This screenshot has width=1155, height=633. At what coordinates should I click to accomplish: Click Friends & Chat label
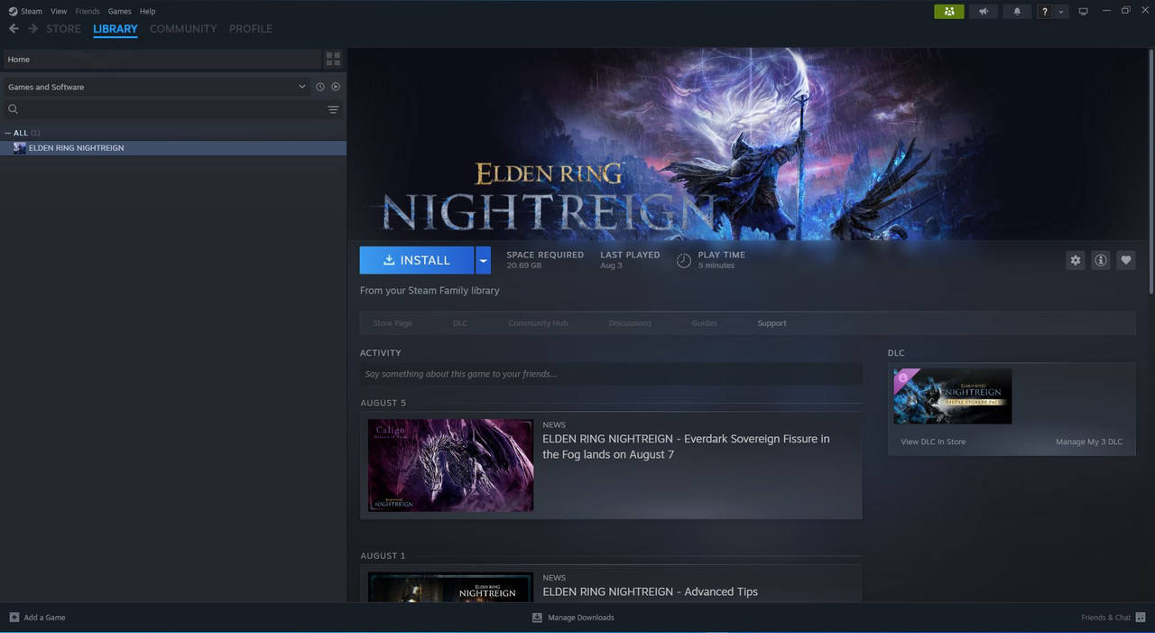point(1105,618)
